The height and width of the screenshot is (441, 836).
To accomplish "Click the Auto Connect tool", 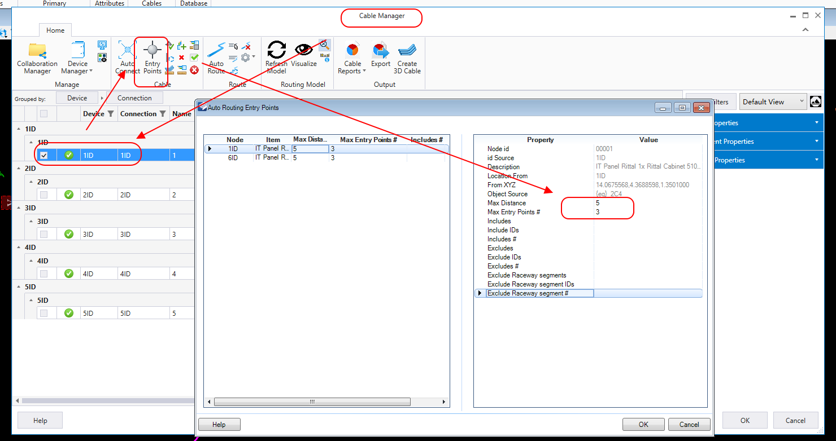I will click(x=127, y=58).
